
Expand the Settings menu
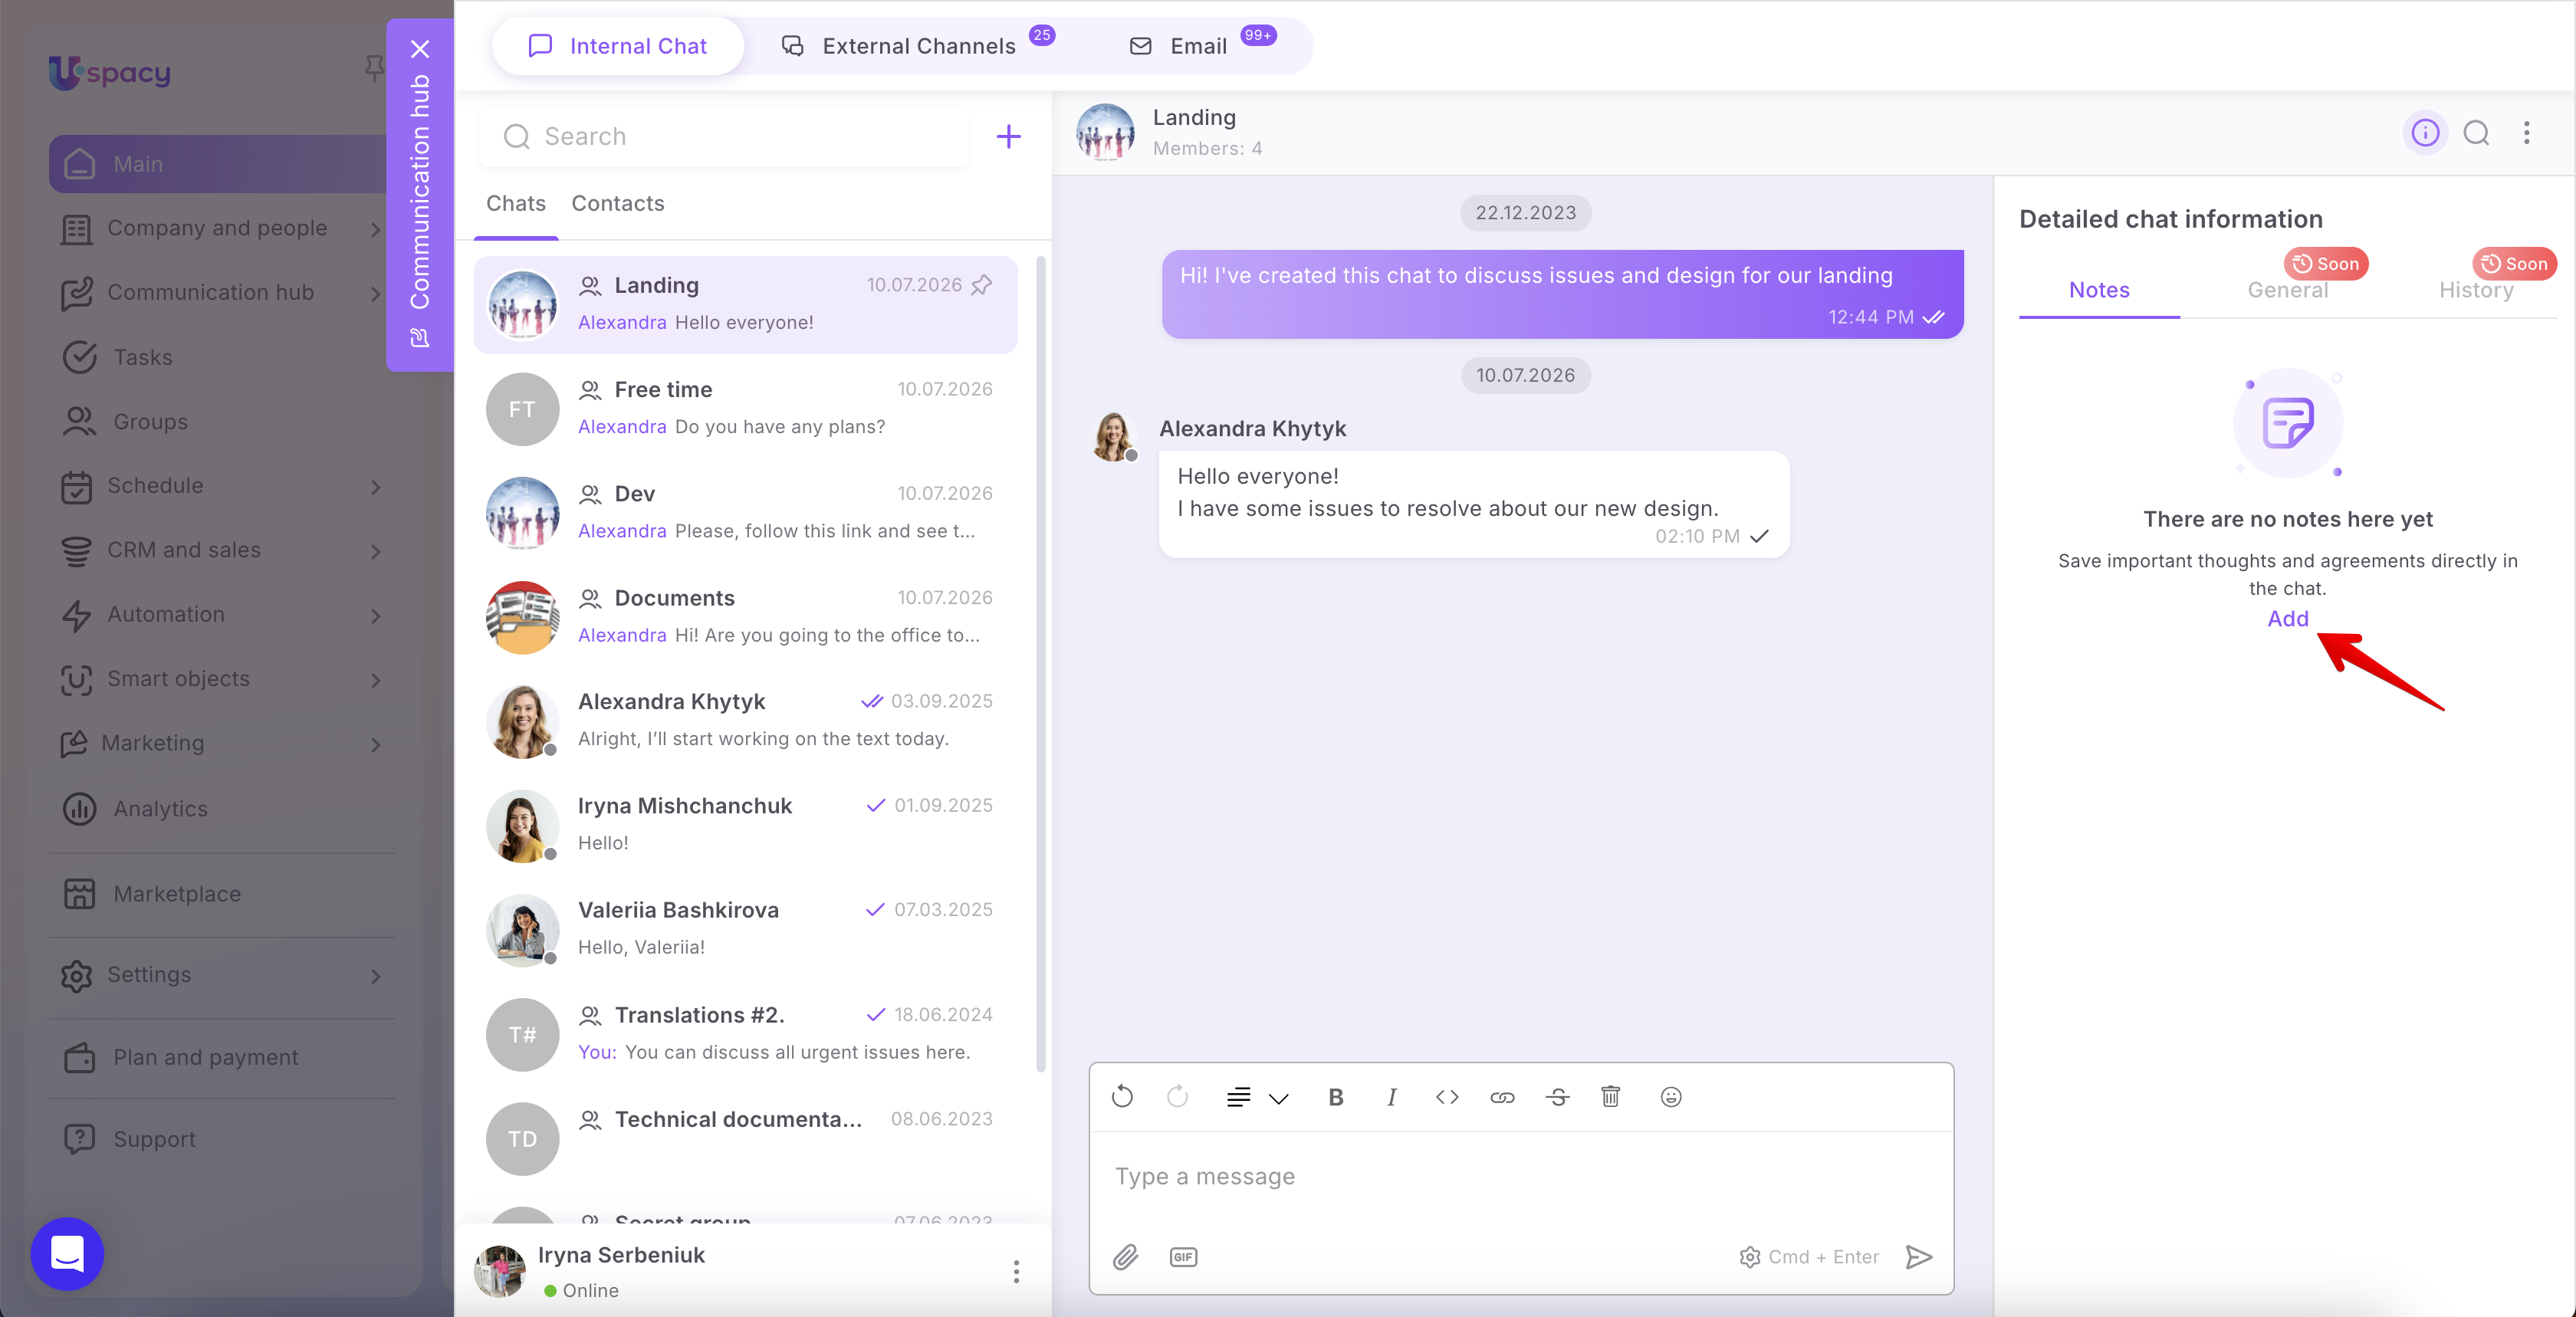[376, 975]
